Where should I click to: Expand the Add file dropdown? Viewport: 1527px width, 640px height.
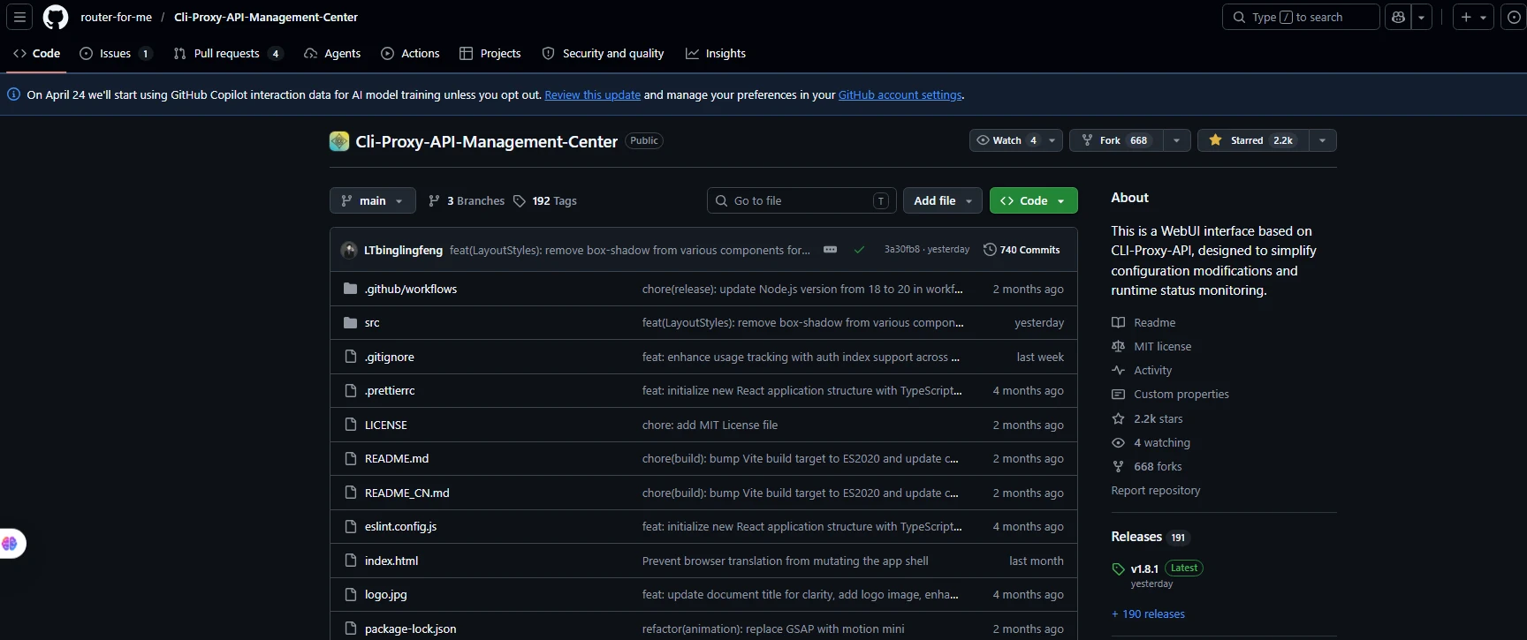943,200
